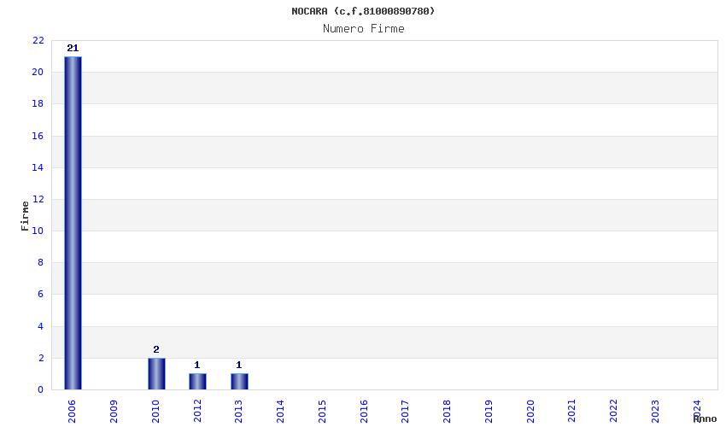Image resolution: width=726 pixels, height=427 pixels.
Task: Click the data label 1 above 2013 bar
Action: pos(239,365)
